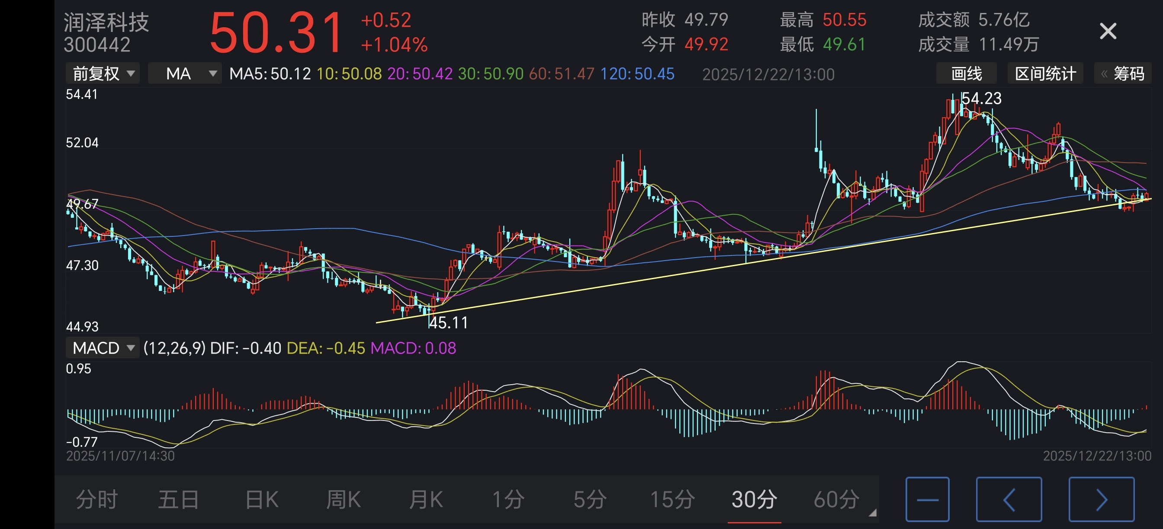This screenshot has height=529, width=1163.
Task: Close the landscape chart view
Action: click(1108, 32)
